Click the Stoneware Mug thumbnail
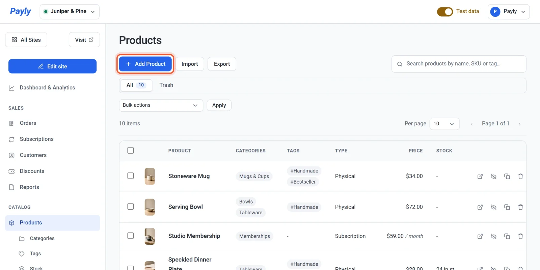The image size is (540, 270). [x=150, y=176]
